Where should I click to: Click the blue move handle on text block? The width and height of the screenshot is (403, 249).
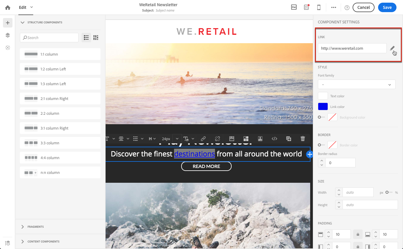309,154
